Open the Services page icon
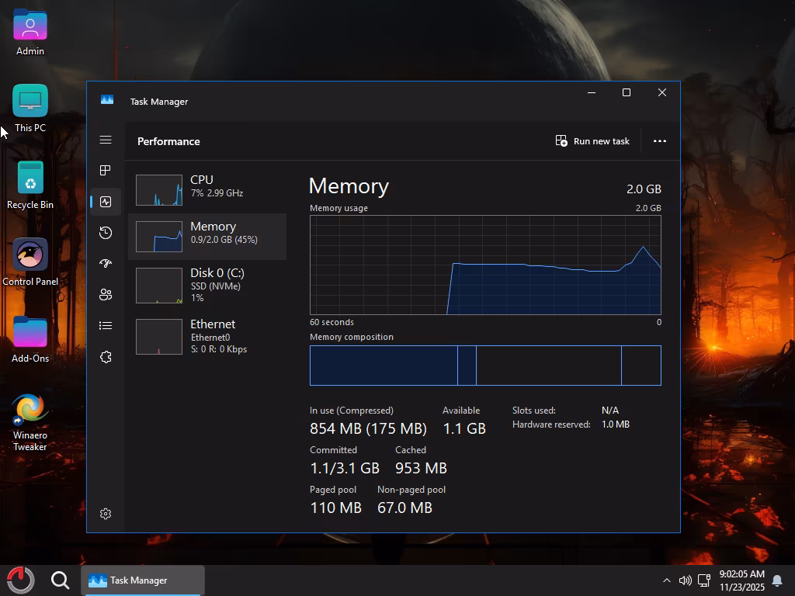This screenshot has width=795, height=596. 106,357
